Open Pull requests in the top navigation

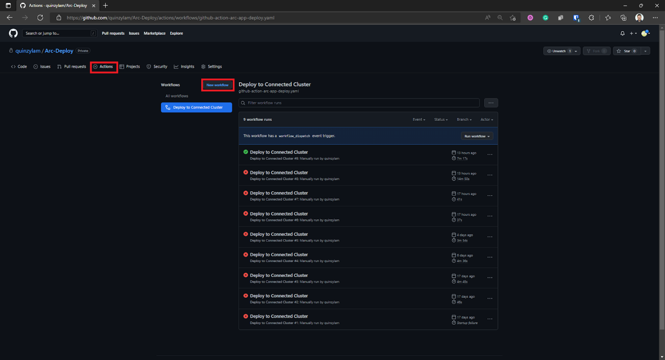[x=113, y=33]
